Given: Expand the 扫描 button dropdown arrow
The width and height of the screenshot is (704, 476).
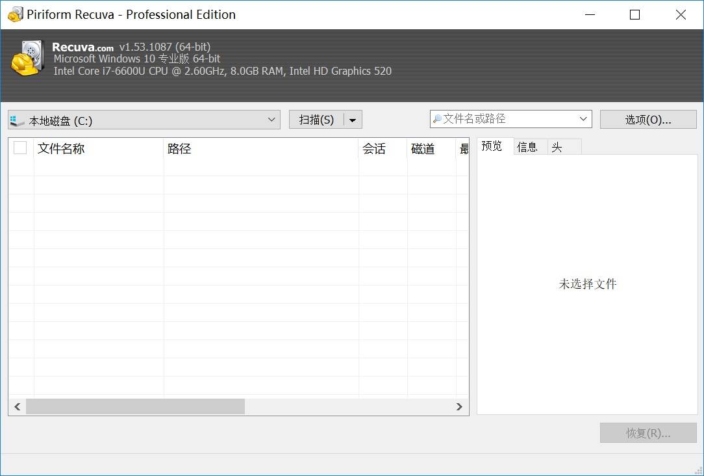Looking at the screenshot, I should pos(353,120).
